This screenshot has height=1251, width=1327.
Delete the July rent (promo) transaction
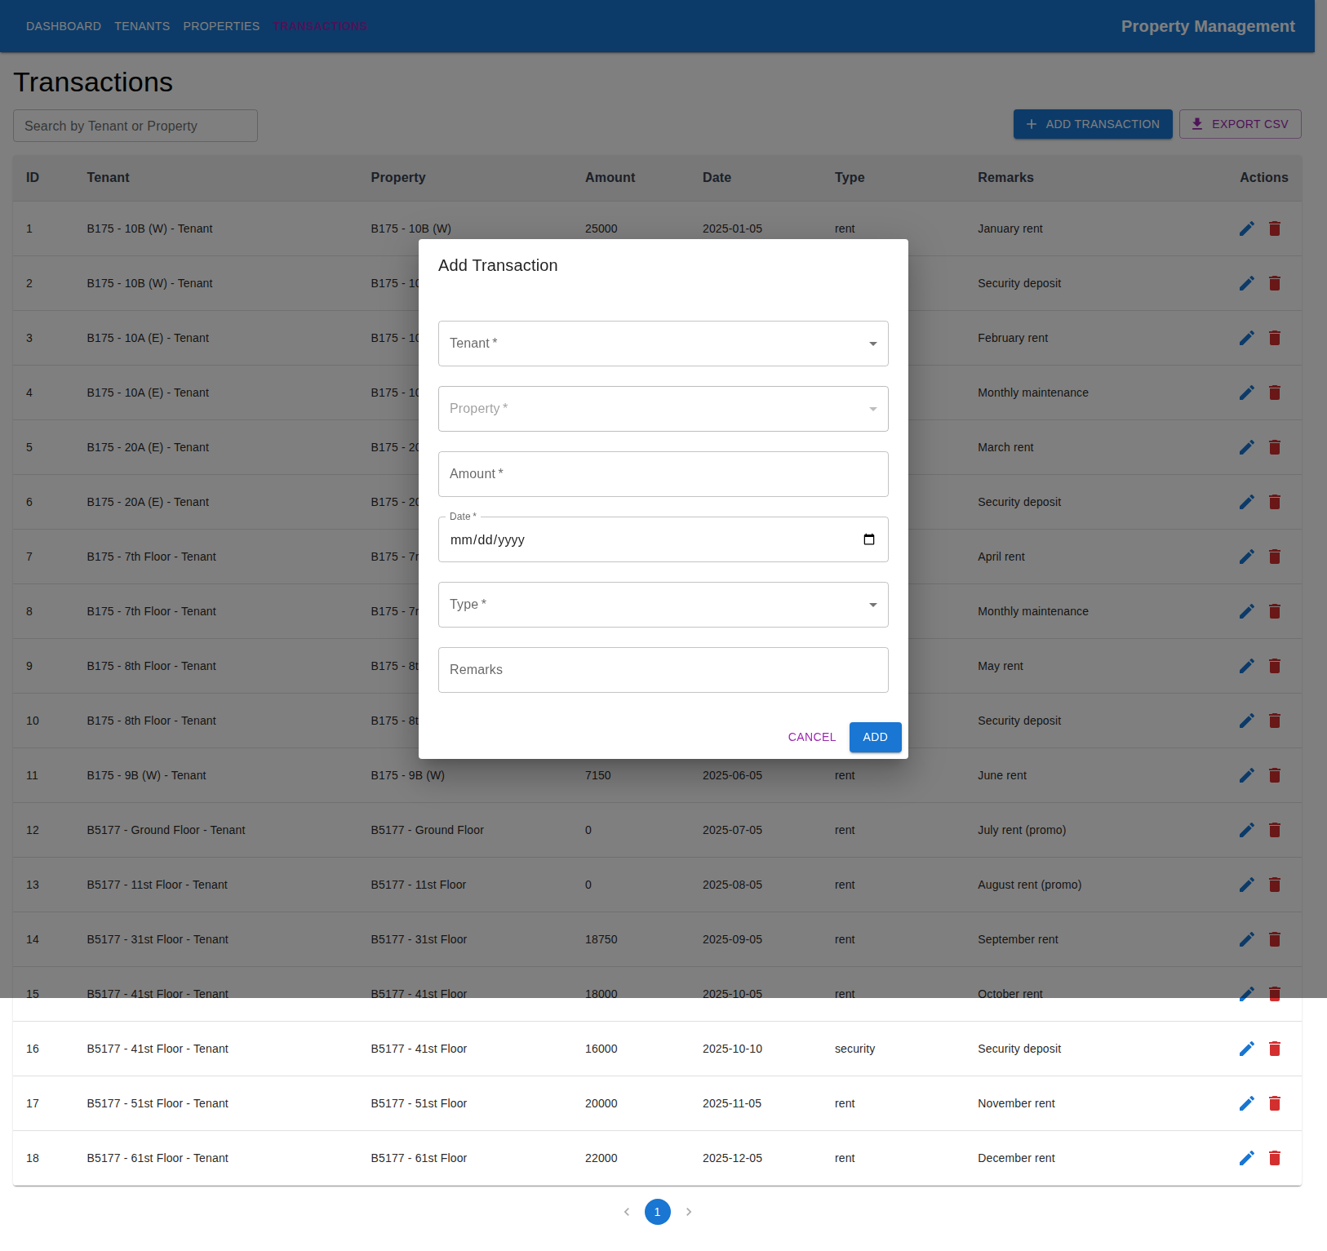pos(1275,830)
